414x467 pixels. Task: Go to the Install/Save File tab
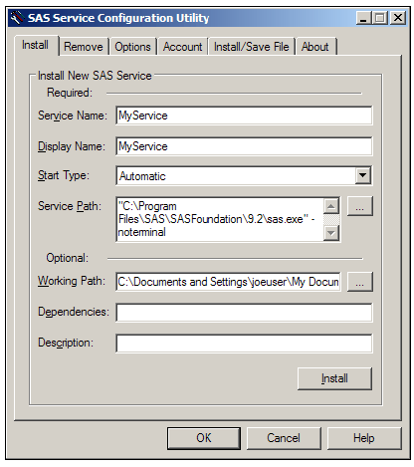point(252,47)
